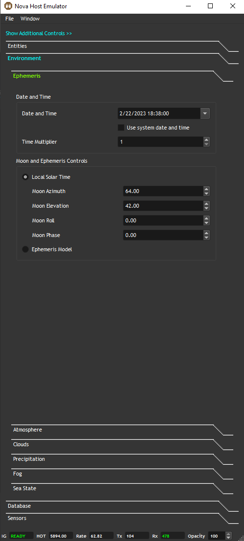The width and height of the screenshot is (244, 541).
Task: Click Show Additional Controls link
Action: [x=39, y=33]
